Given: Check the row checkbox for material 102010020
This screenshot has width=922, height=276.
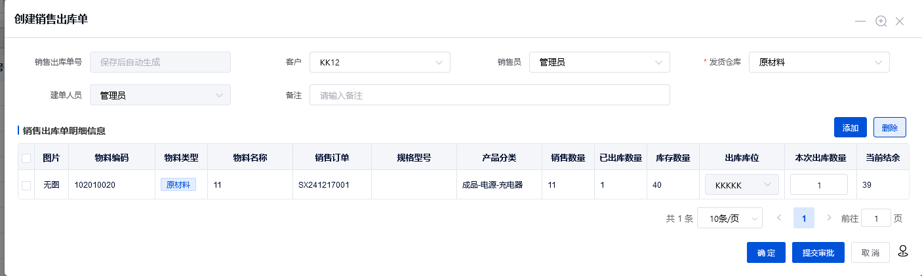Looking at the screenshot, I should [26, 185].
